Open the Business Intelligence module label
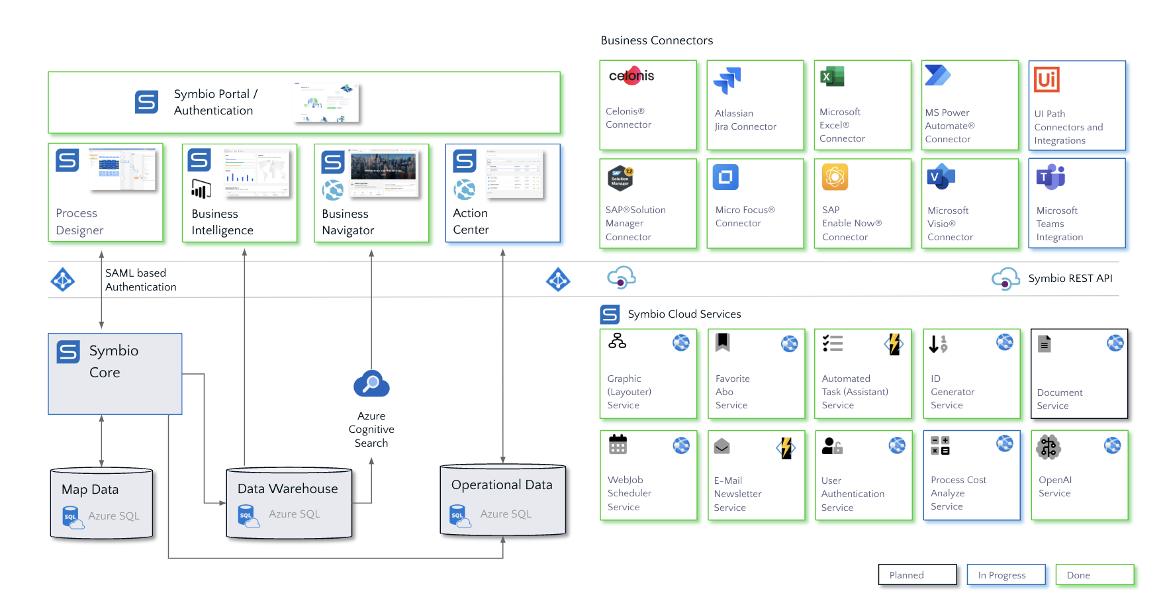 [x=222, y=222]
